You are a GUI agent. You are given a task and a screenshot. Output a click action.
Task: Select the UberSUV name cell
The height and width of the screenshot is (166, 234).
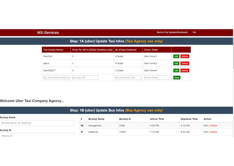tap(56, 56)
